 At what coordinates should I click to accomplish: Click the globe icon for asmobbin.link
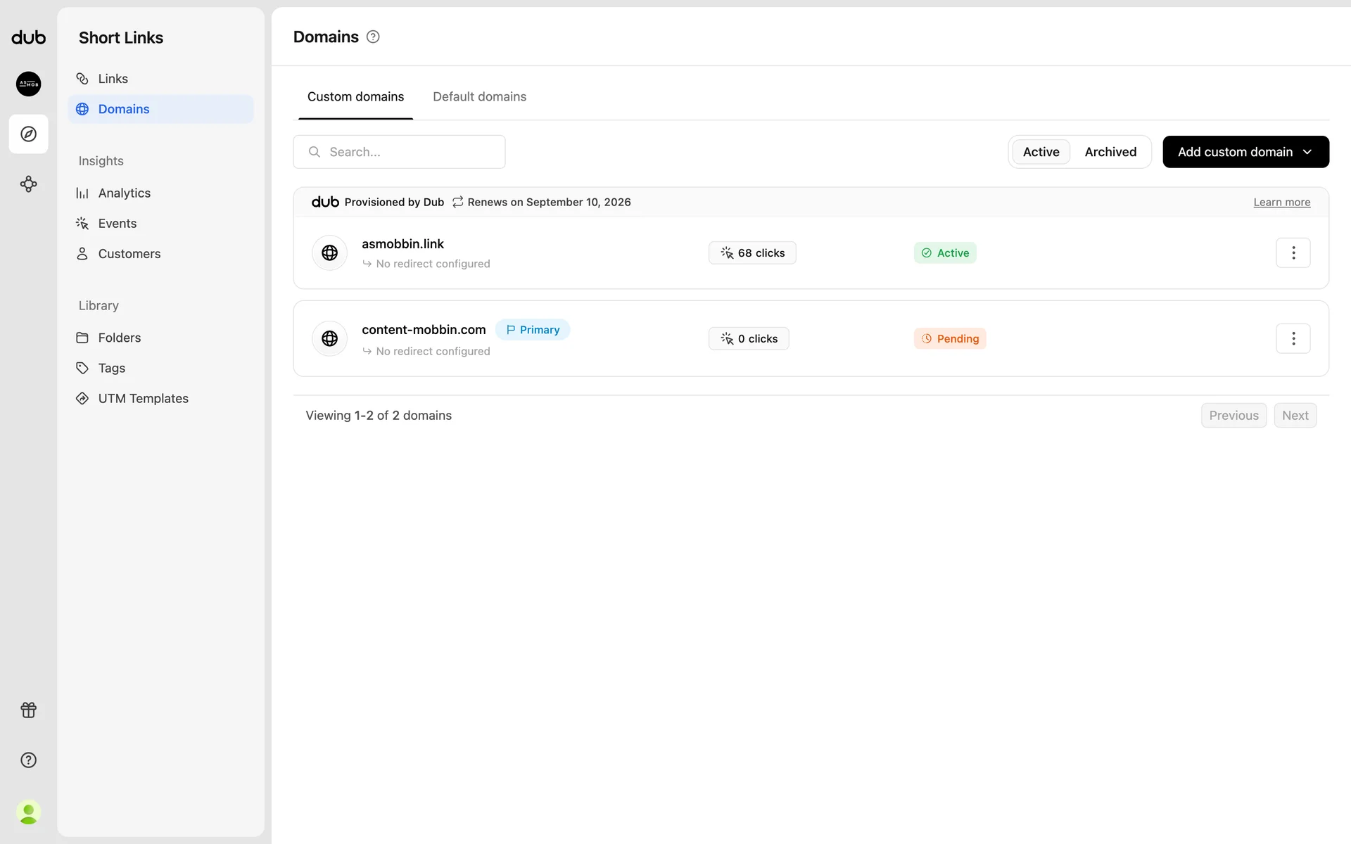click(x=329, y=252)
